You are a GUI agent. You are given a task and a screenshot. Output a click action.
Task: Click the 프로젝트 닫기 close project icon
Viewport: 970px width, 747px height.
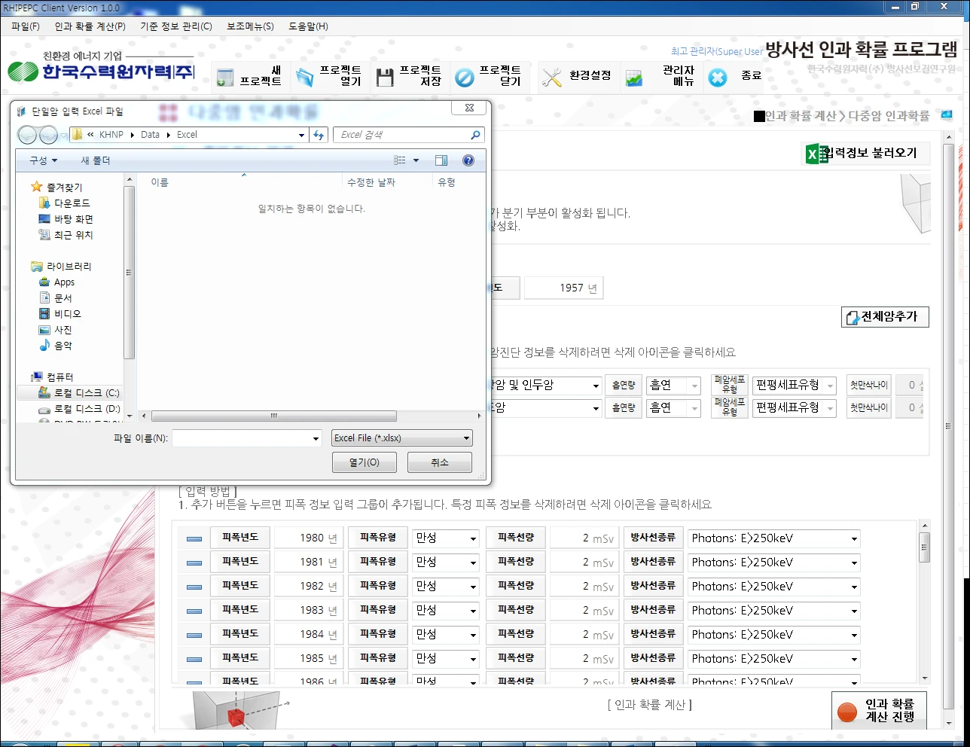(465, 78)
